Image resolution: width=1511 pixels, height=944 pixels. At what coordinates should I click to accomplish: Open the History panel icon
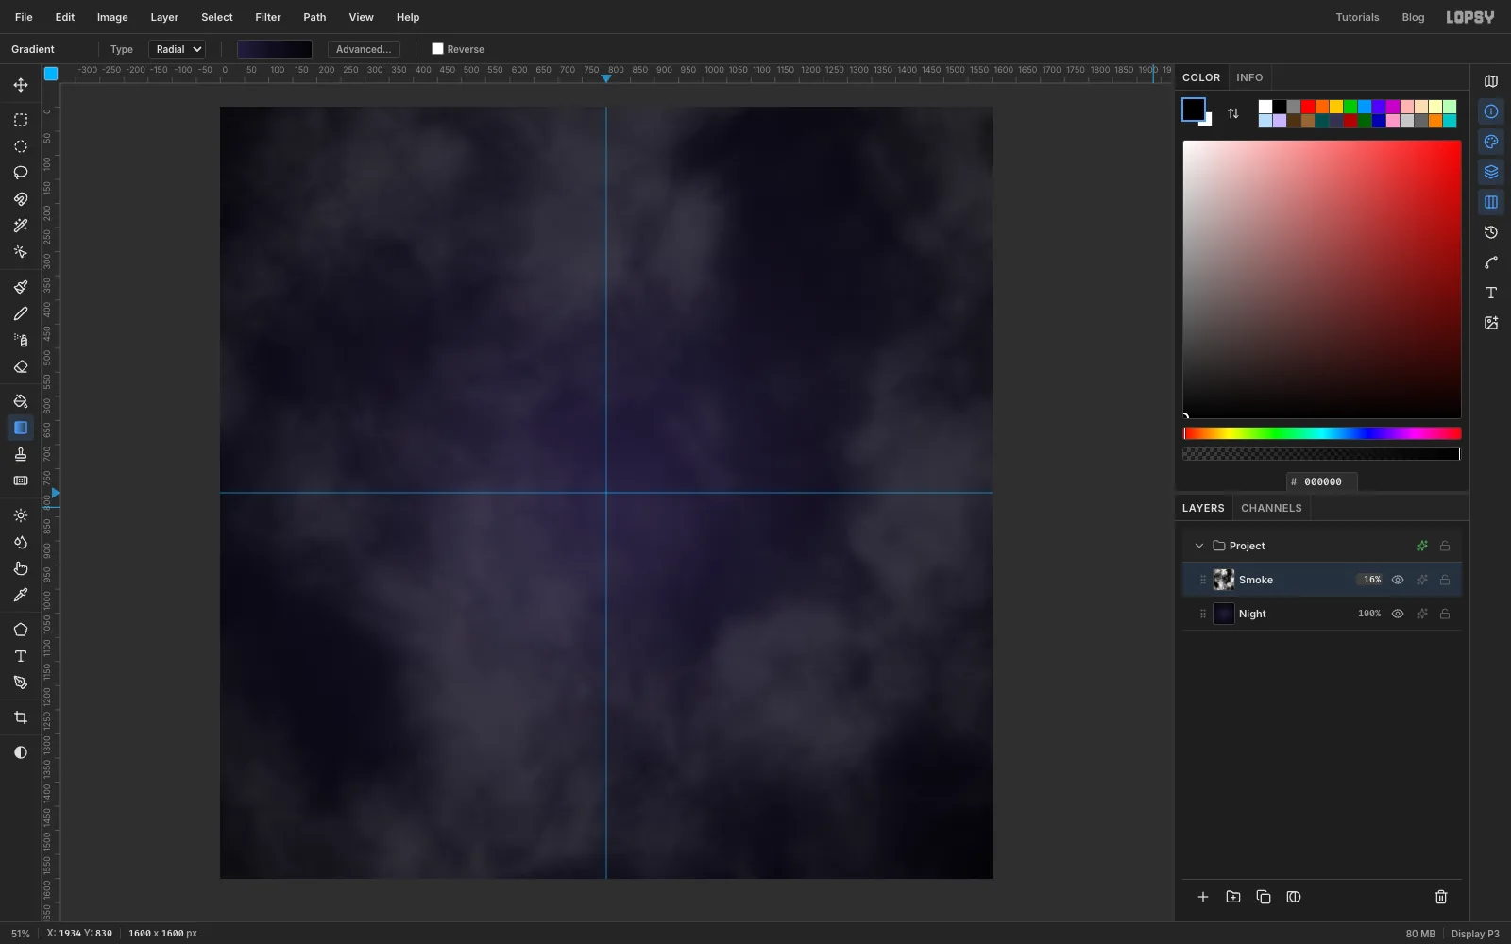click(x=1491, y=232)
